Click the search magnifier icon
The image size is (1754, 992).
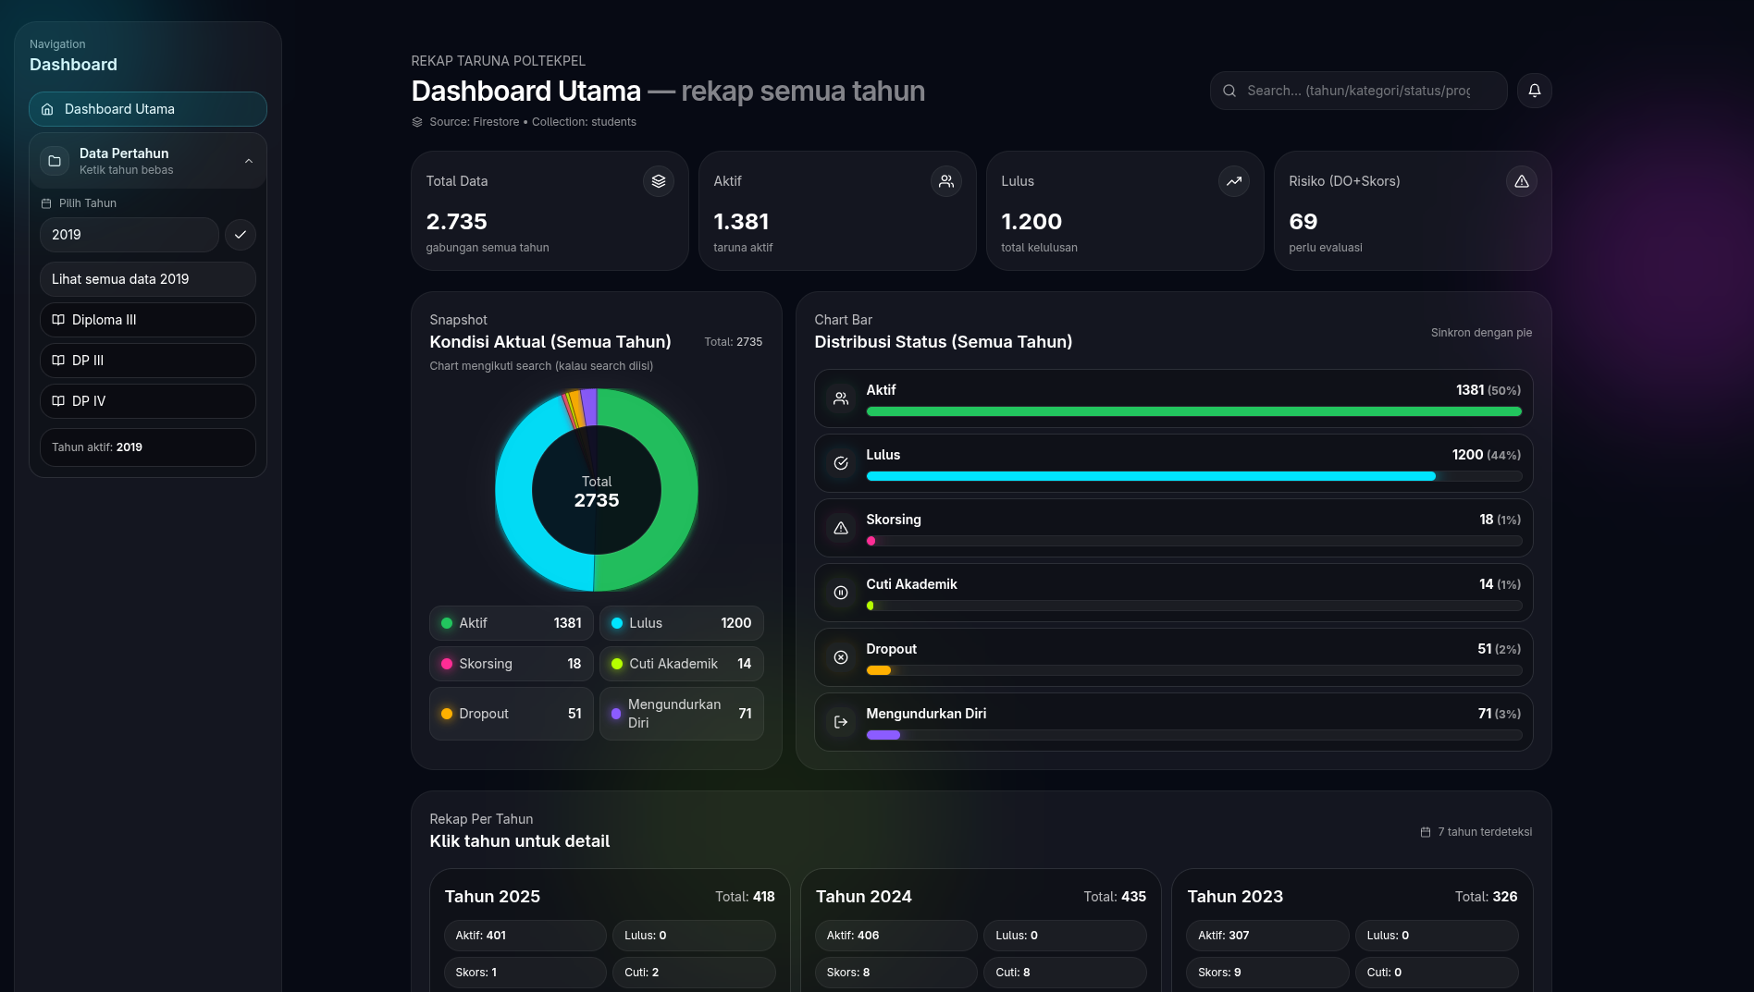point(1229,91)
